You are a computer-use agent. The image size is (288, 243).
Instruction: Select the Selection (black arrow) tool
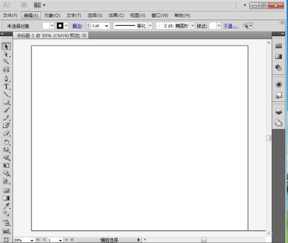coord(6,46)
